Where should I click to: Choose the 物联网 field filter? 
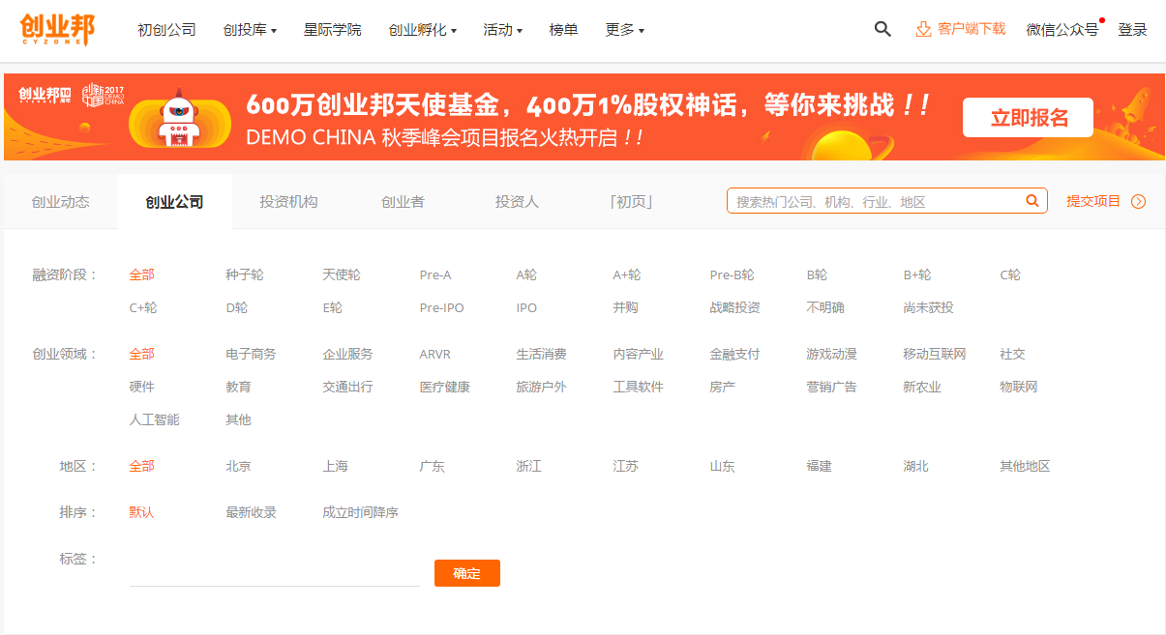pyautogui.click(x=1018, y=387)
